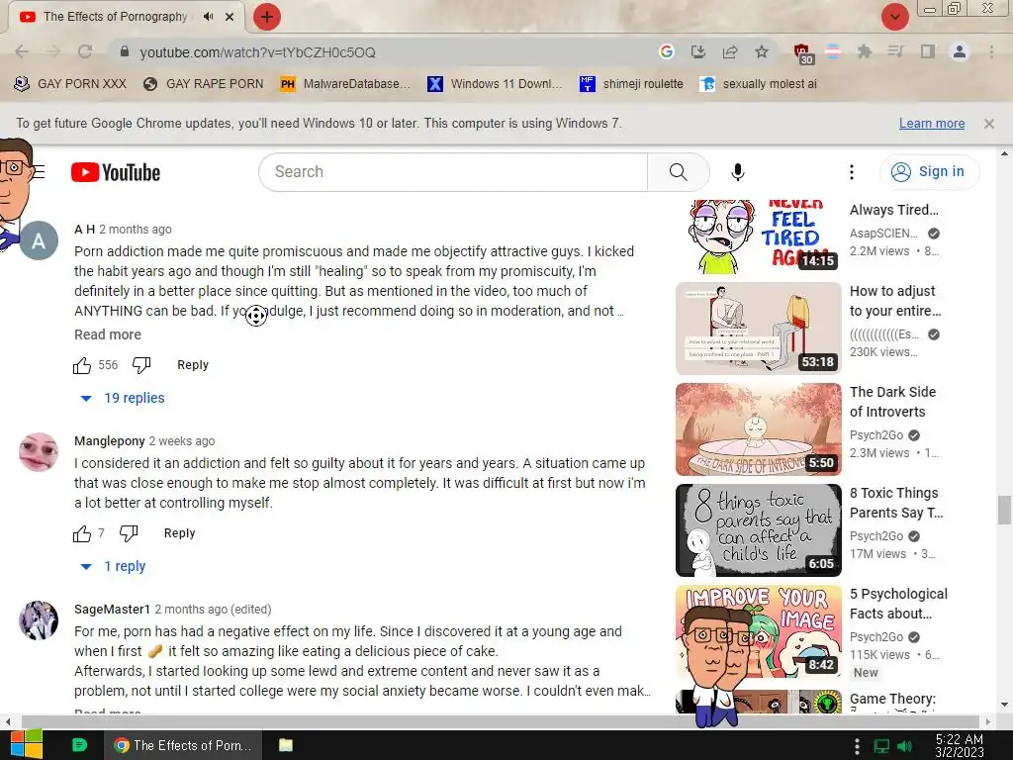Screen dimensions: 1013x760
Task: Click the search magnifier button
Action: tap(678, 172)
